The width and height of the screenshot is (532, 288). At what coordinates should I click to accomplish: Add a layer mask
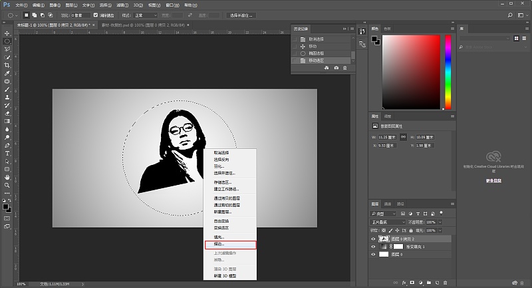click(412, 283)
